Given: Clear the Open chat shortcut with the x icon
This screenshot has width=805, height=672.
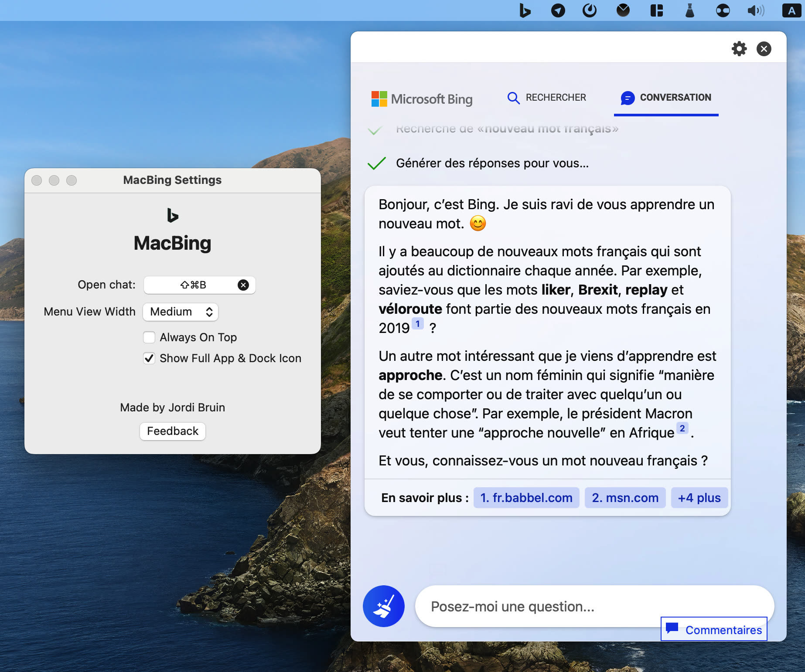Looking at the screenshot, I should [x=244, y=285].
